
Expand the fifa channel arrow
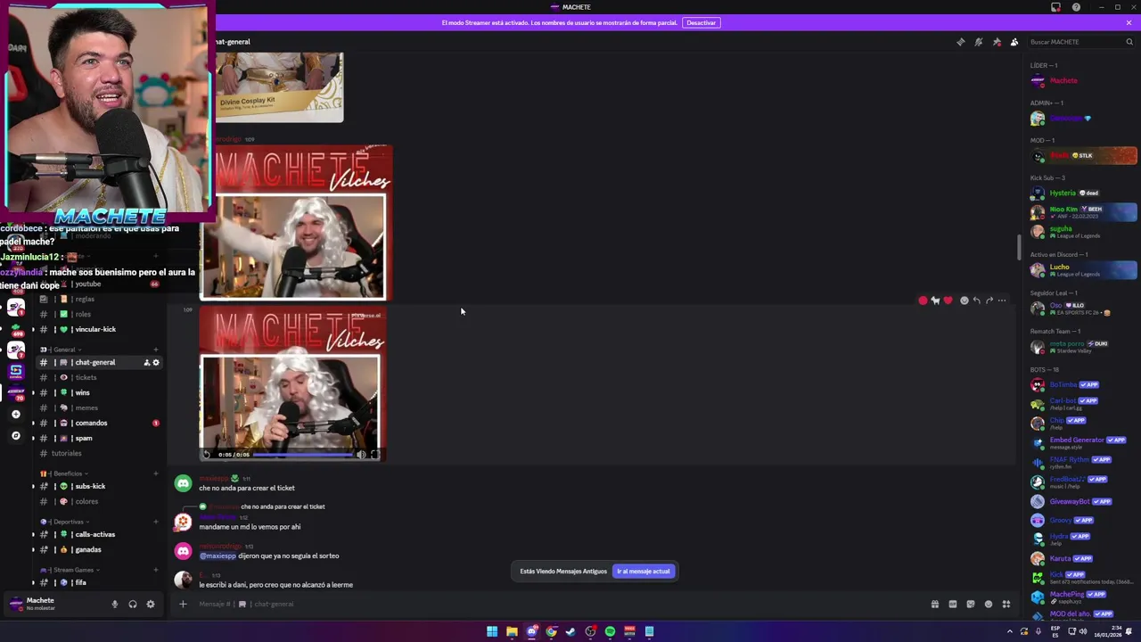[34, 583]
